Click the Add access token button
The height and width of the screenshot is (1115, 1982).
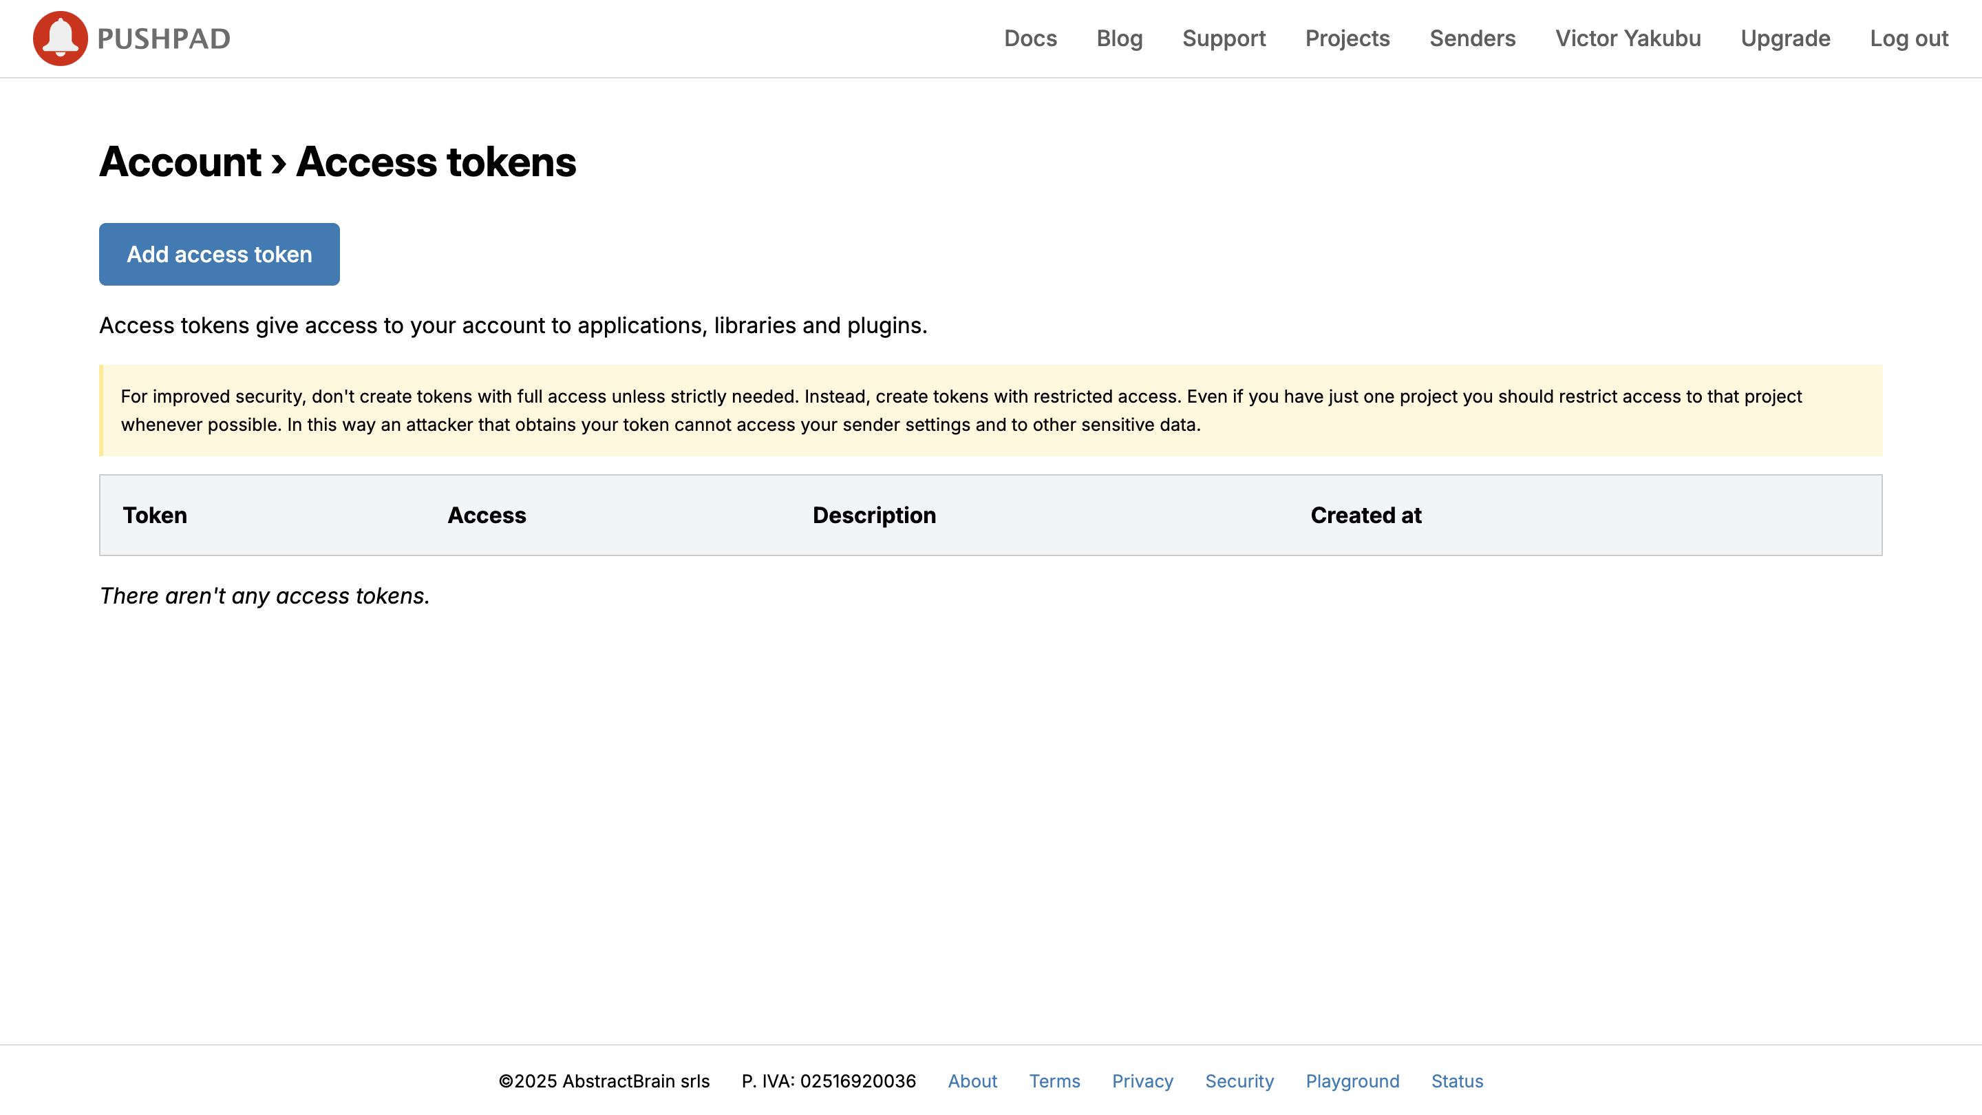pos(219,254)
